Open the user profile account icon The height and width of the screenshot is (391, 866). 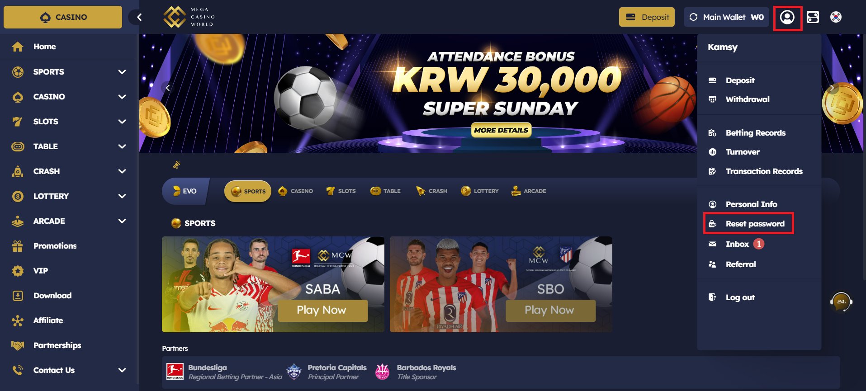pos(787,18)
